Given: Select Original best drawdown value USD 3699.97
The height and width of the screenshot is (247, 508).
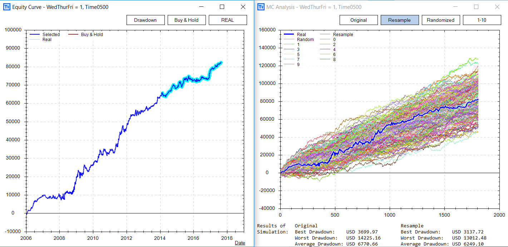Looking at the screenshot, I should pos(362,232).
